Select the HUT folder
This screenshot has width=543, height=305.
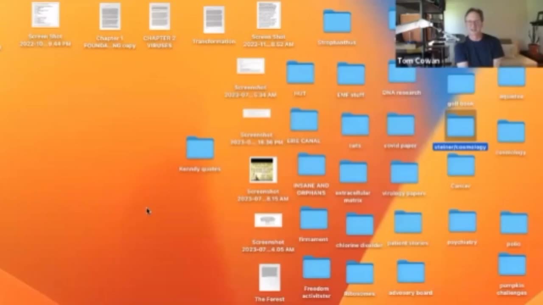[300, 73]
